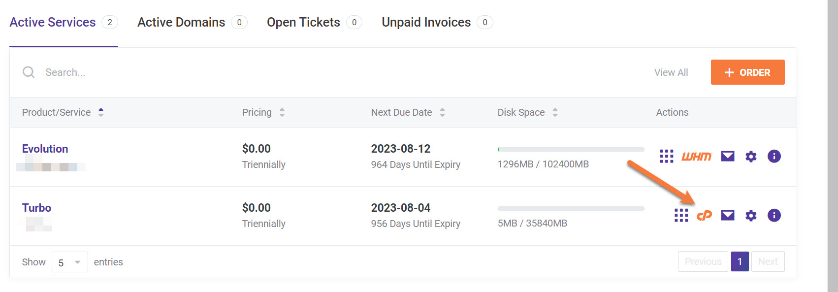
Task: Open settings gear for Turbo service
Action: point(750,216)
